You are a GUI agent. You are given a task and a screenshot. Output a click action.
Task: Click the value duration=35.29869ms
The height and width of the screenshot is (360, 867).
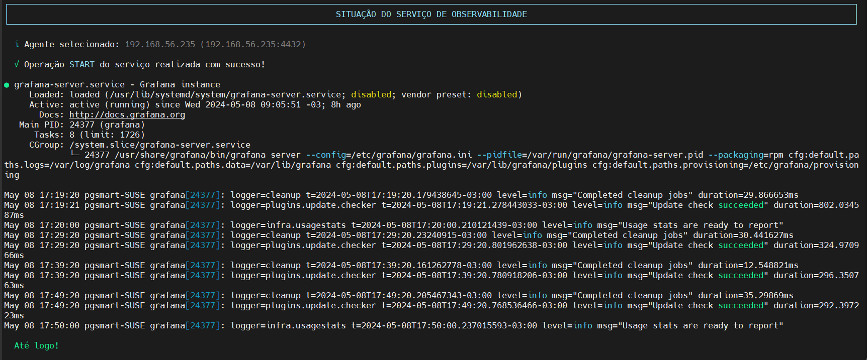point(746,295)
